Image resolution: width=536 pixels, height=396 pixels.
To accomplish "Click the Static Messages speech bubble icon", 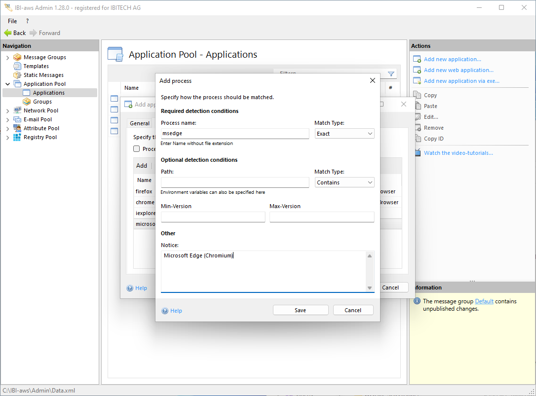I will coord(17,75).
